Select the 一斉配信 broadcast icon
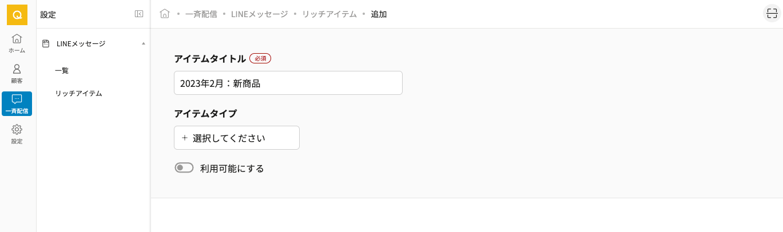The height and width of the screenshot is (232, 783). 17,103
